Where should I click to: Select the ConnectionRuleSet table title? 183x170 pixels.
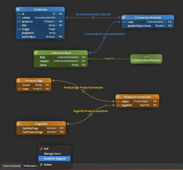[148, 17]
